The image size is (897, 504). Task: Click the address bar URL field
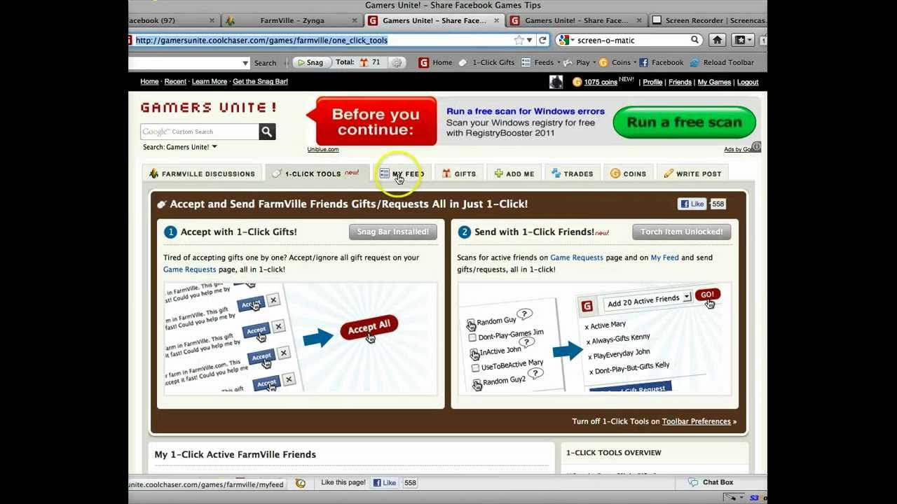click(x=322, y=41)
